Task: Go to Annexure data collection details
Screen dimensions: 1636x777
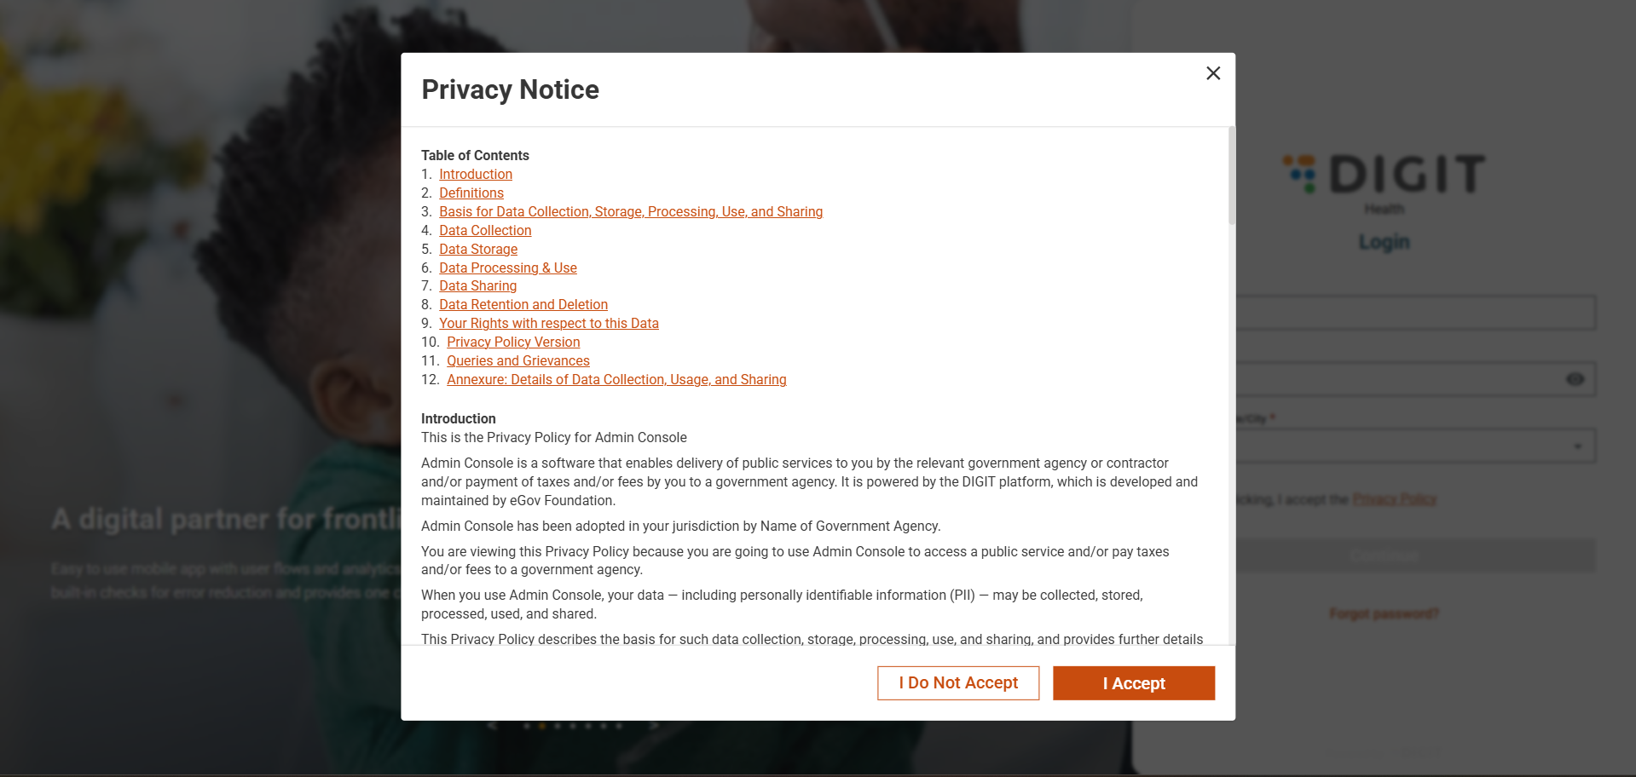Action: (x=616, y=380)
